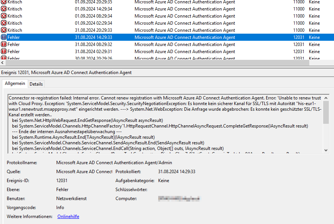The height and width of the screenshot is (224, 334).
Task: Click the date cell 01.09.2024 02:29:34
Action: pos(93,23)
